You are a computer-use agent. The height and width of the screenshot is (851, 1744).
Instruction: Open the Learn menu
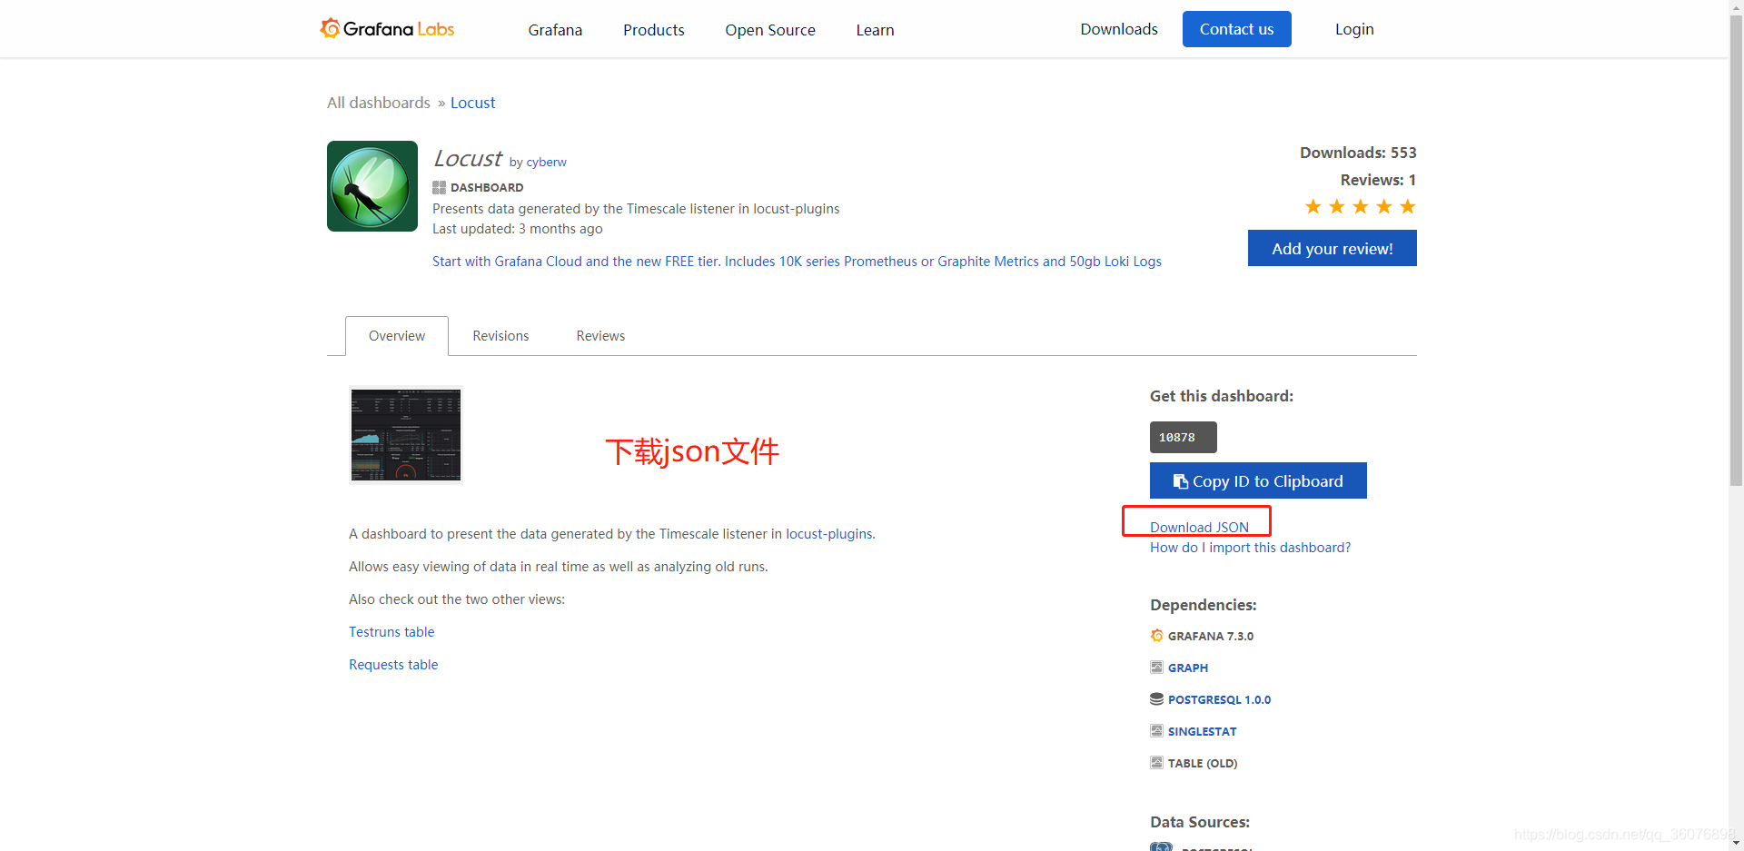point(875,30)
